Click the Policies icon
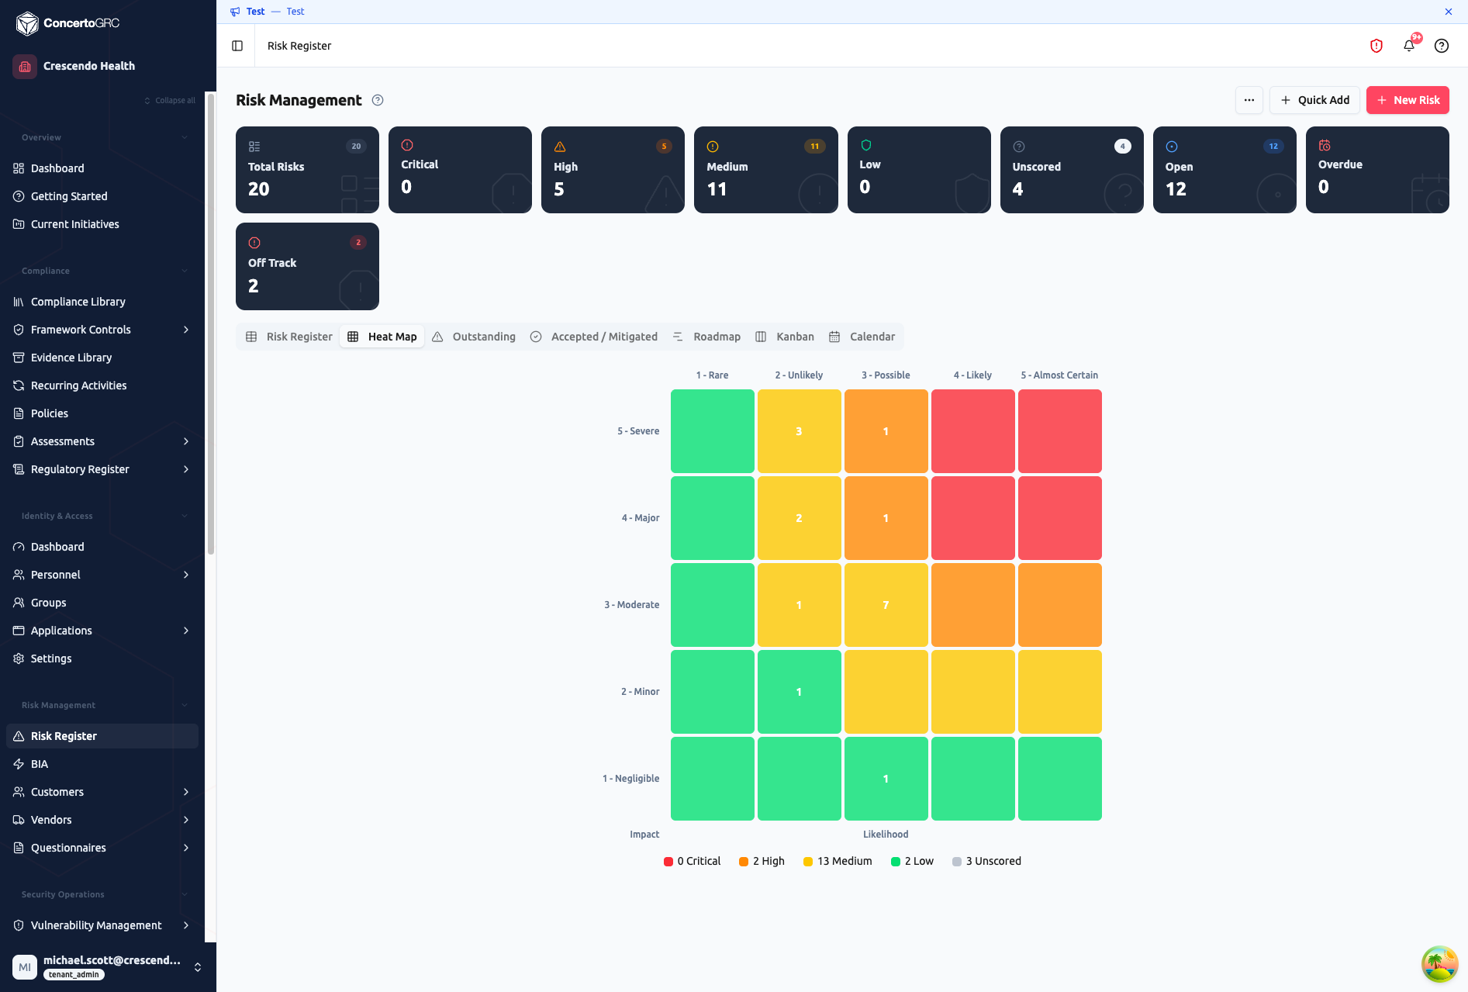The height and width of the screenshot is (992, 1468). [19, 413]
